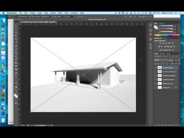This screenshot has width=184, height=138.
Task: Add a Brightness/Contrast adjustment
Action: [x=160, y=43]
